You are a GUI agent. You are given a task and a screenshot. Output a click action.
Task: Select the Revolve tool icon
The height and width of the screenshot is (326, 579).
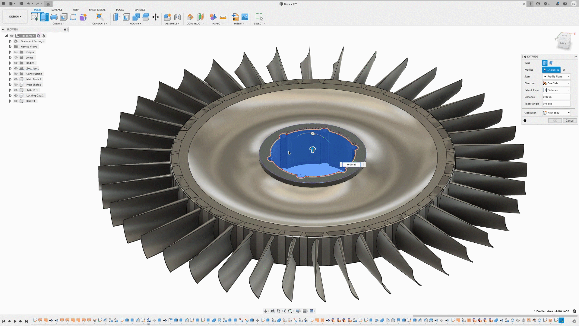tap(54, 17)
